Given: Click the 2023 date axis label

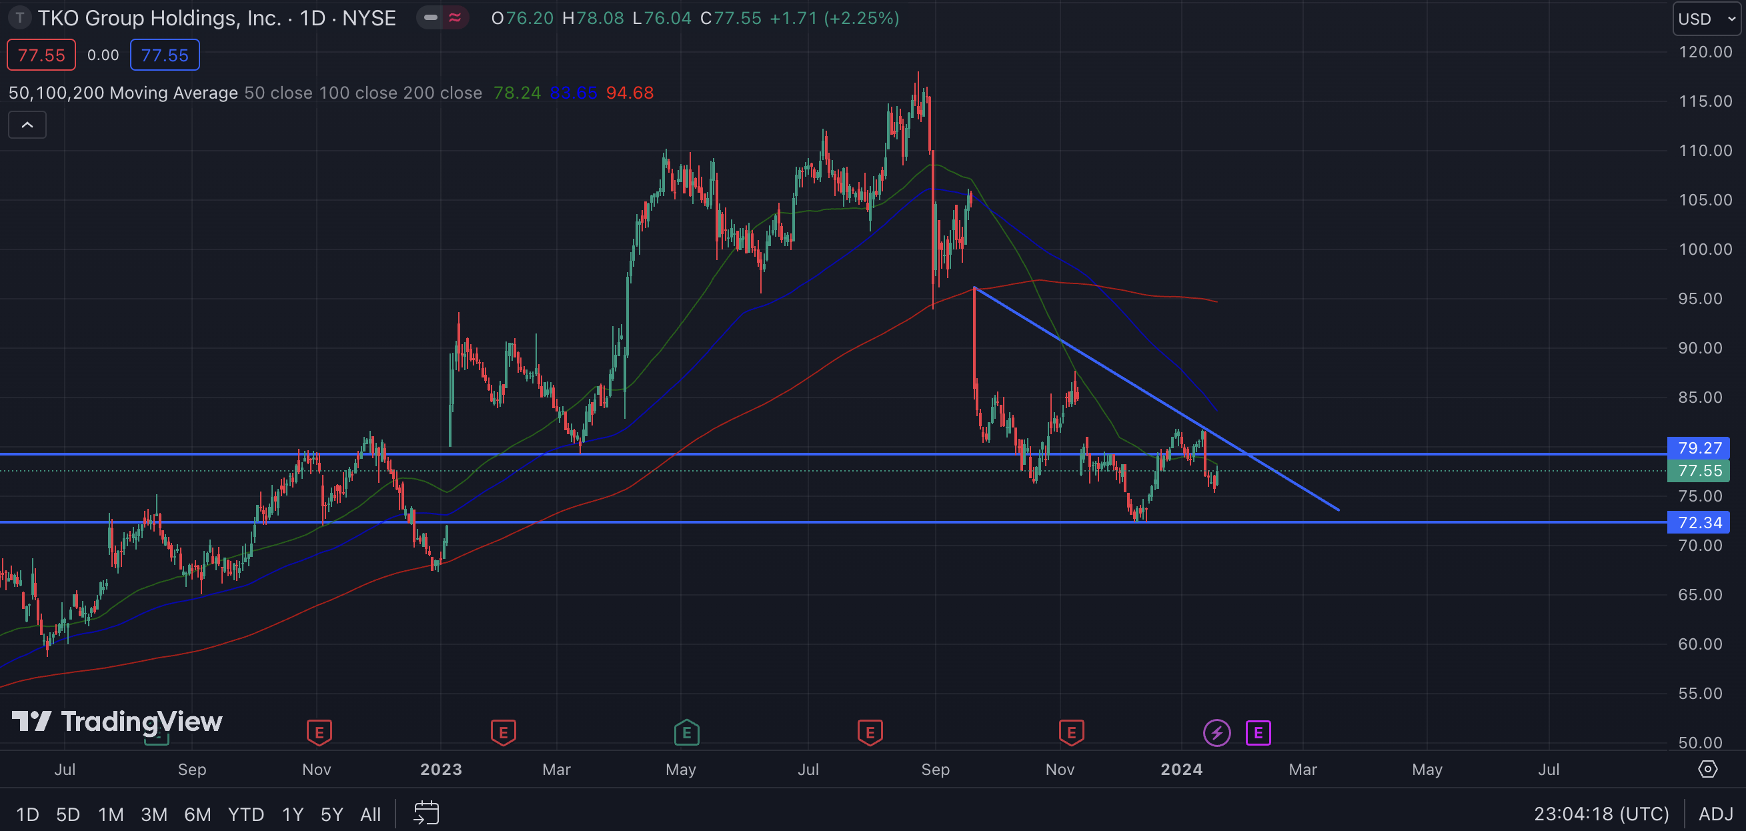Looking at the screenshot, I should tap(441, 770).
